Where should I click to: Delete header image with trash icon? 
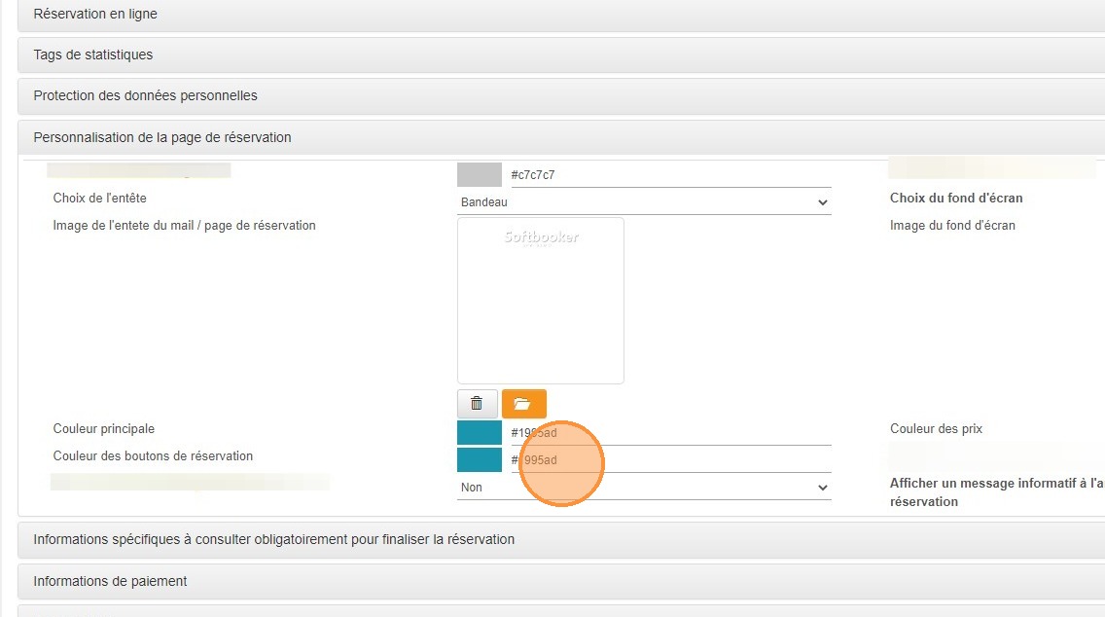click(x=477, y=403)
